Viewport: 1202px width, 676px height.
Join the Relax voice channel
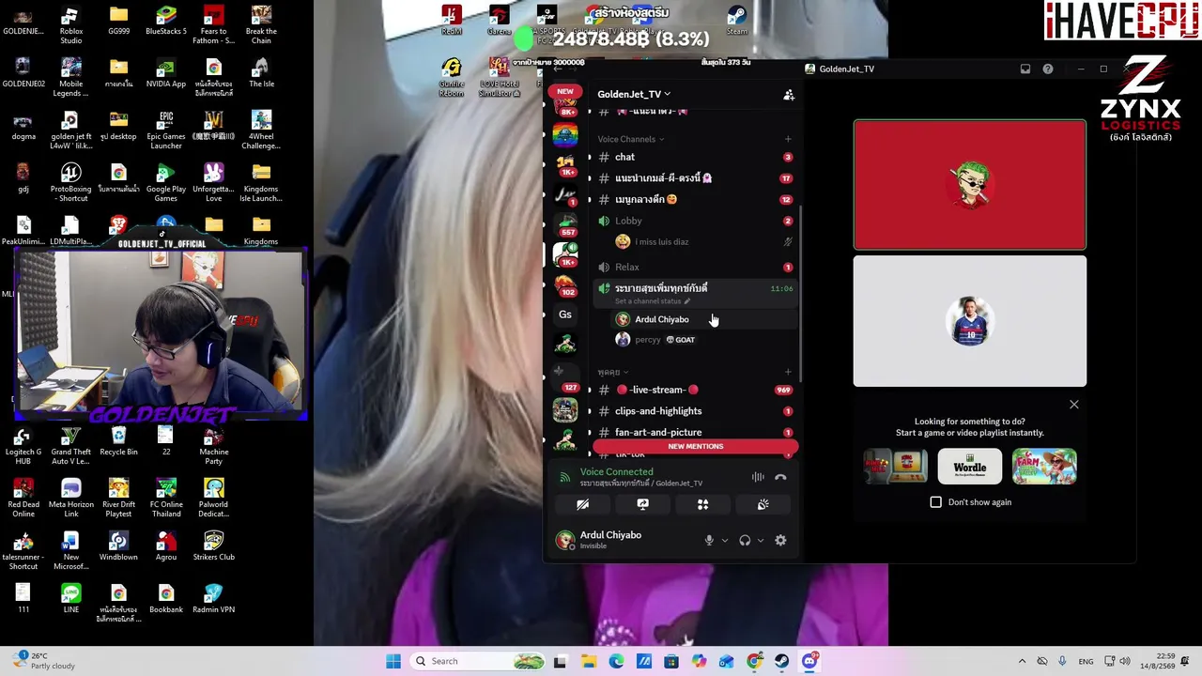695,267
